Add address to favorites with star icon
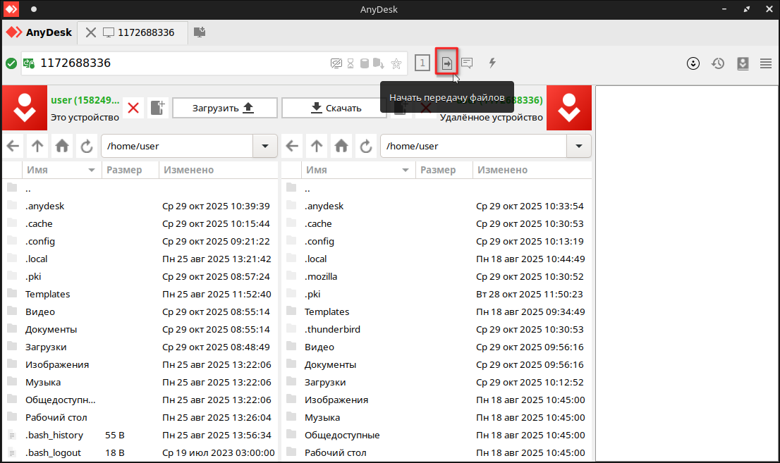The width and height of the screenshot is (780, 463). pos(396,63)
